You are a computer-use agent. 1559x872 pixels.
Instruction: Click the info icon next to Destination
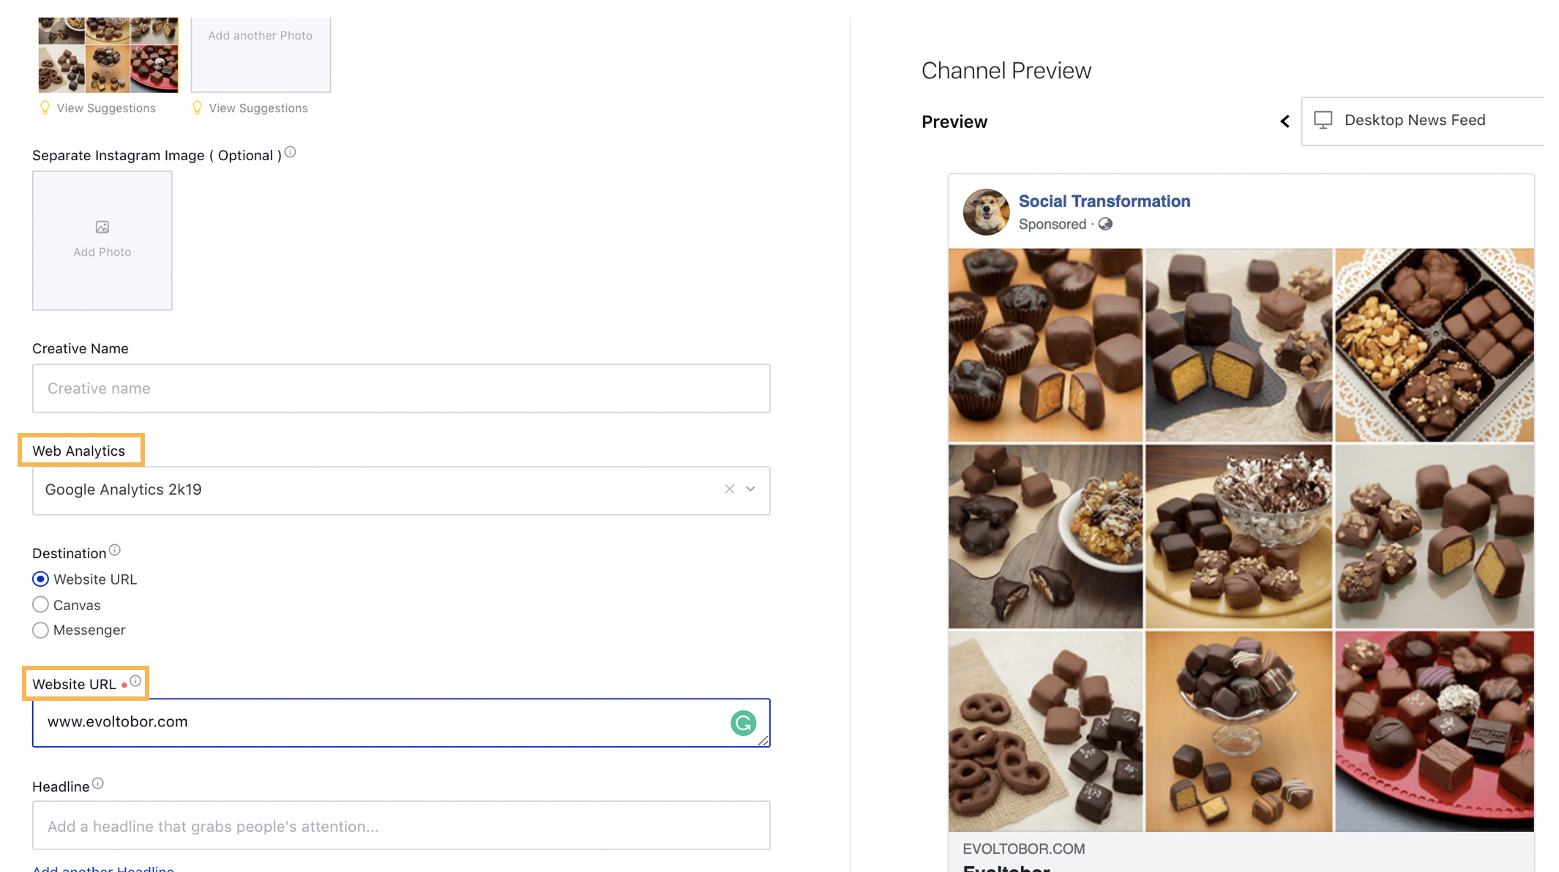tap(116, 550)
